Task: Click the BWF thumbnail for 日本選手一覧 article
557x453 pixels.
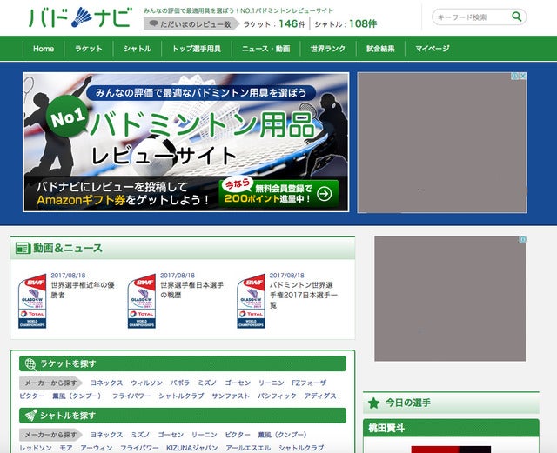Action: 252,301
